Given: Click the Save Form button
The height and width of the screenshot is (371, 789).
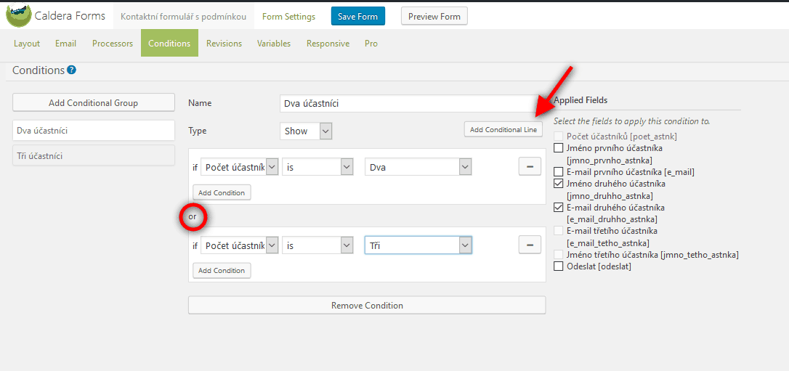Looking at the screenshot, I should click(x=358, y=17).
